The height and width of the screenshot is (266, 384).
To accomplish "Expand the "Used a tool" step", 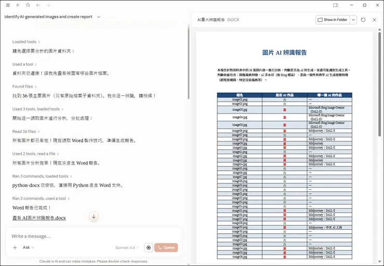I will (24, 64).
